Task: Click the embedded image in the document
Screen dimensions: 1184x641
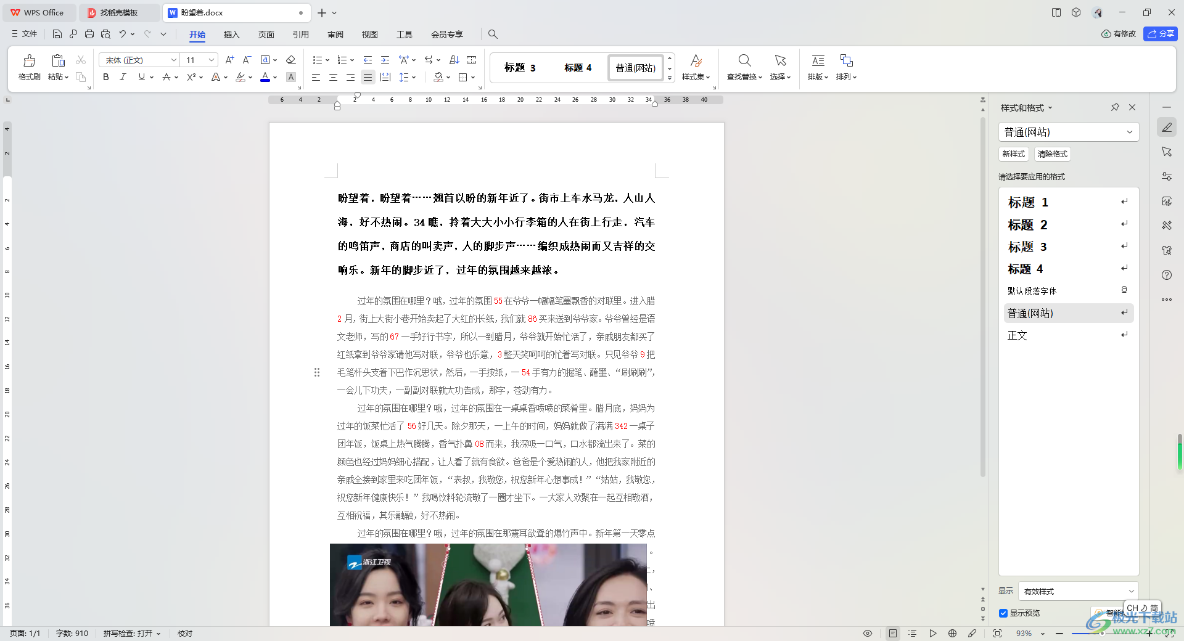Action: click(488, 585)
